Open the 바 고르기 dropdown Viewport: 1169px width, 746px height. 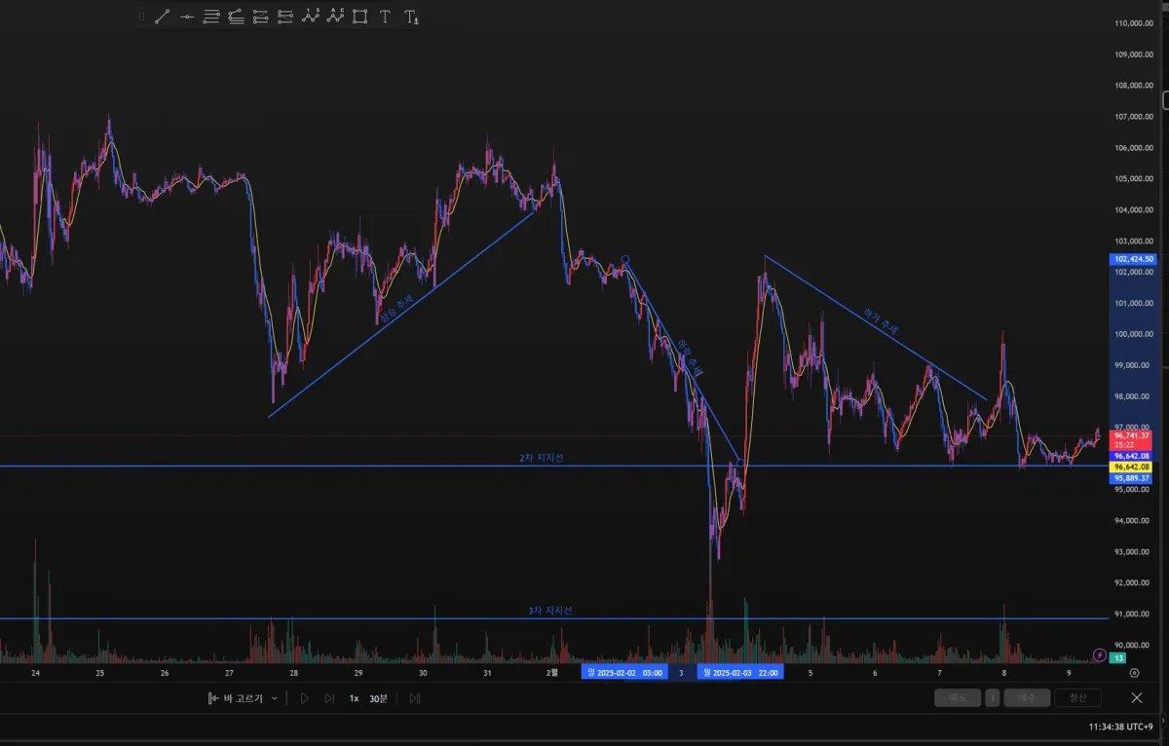click(243, 698)
